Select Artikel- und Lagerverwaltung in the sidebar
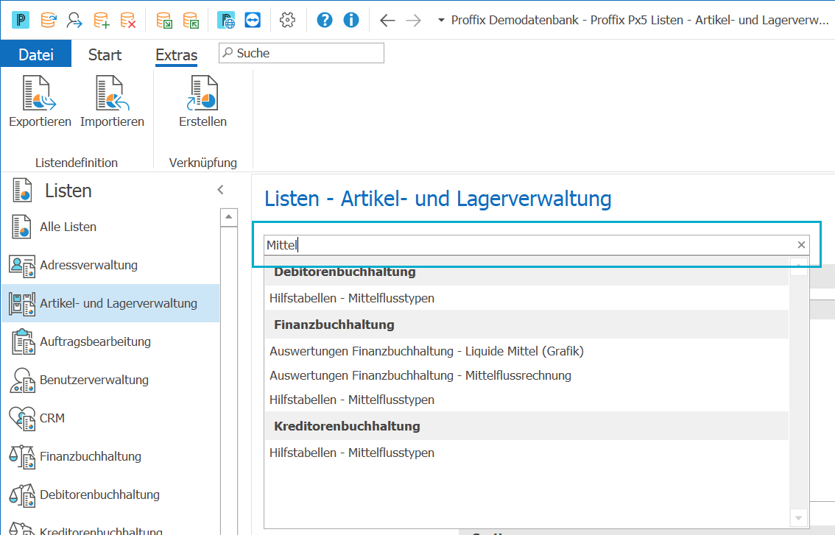The image size is (835, 535). (x=111, y=303)
